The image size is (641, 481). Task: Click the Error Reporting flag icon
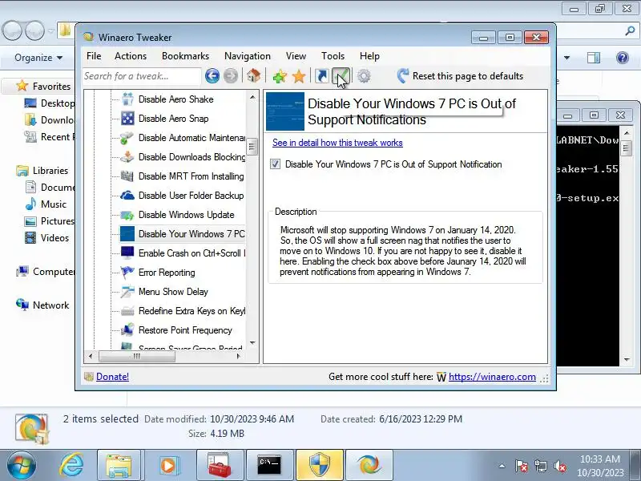(127, 273)
